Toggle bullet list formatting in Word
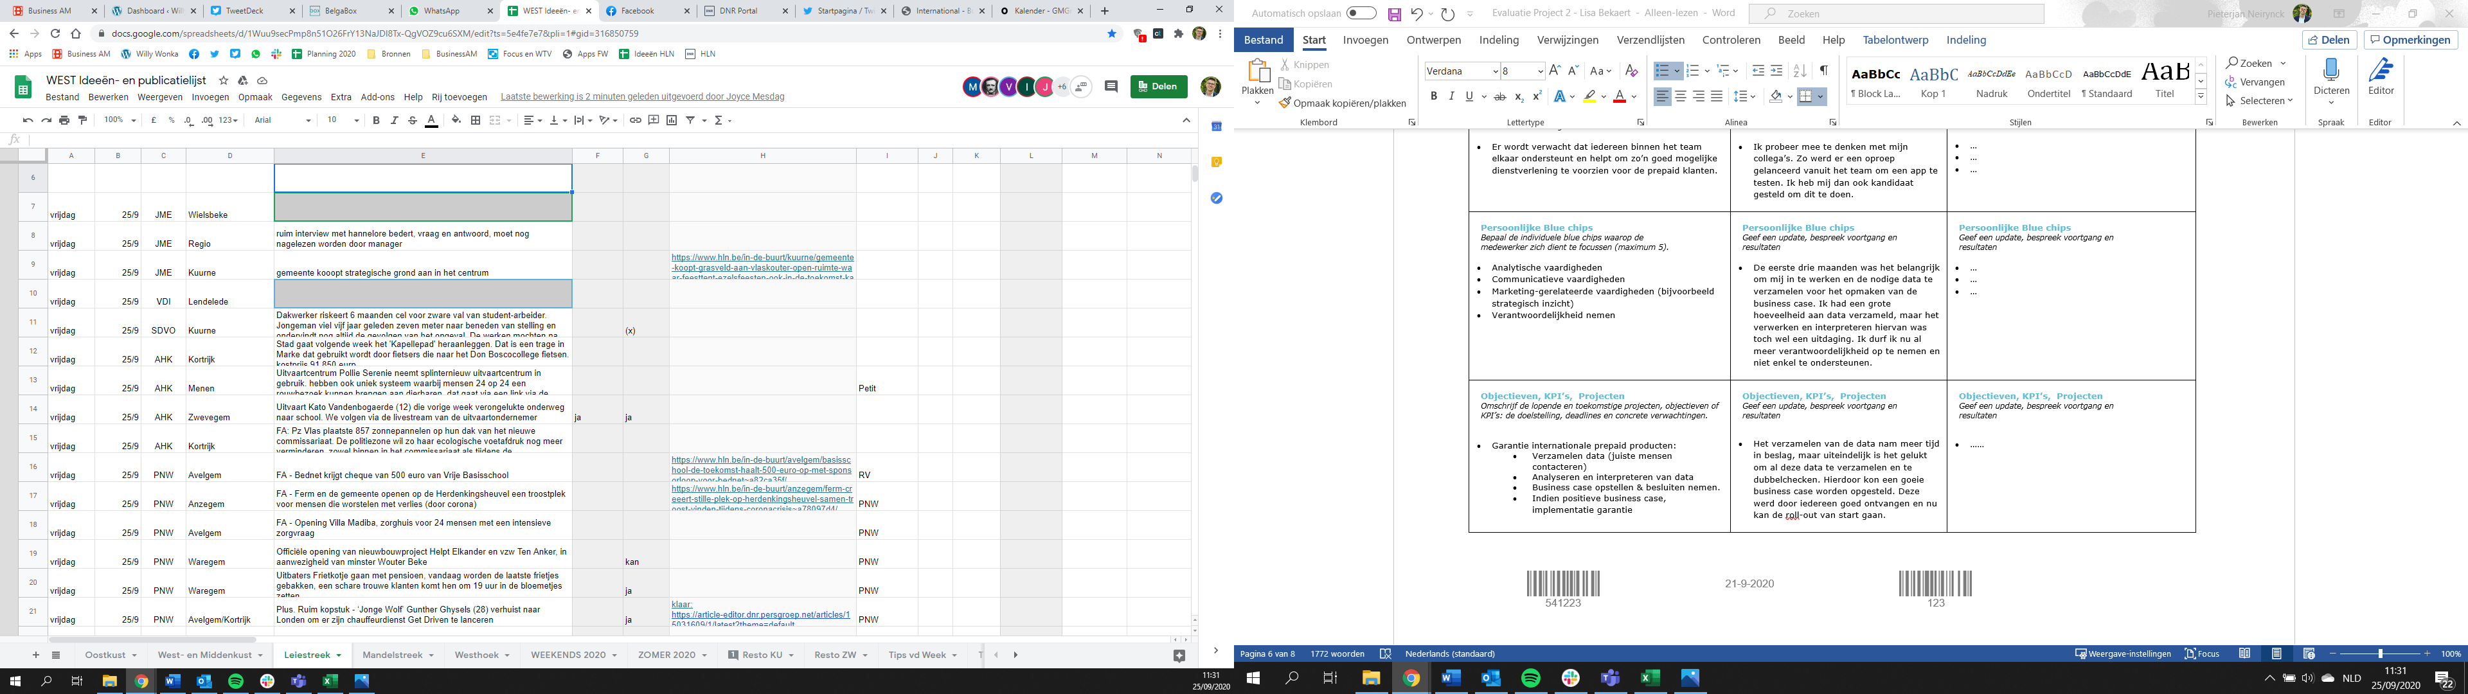Image resolution: width=2468 pixels, height=694 pixels. click(x=1662, y=71)
